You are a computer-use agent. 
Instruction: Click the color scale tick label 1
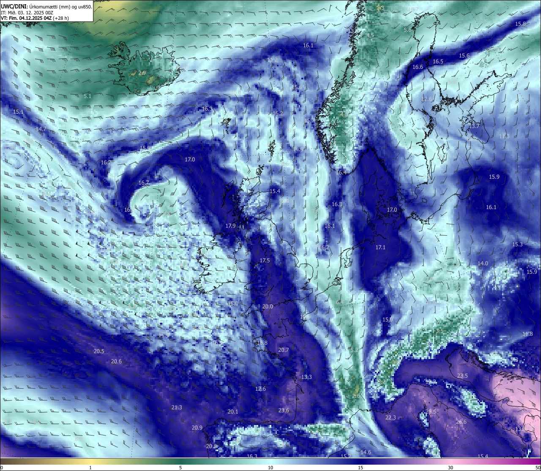[90, 468]
